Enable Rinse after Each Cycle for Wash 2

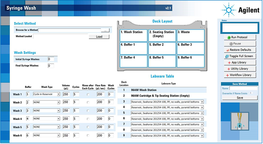coord(88,103)
